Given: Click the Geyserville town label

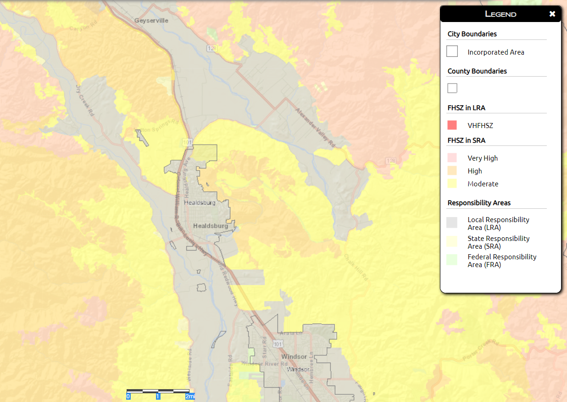Looking at the screenshot, I should 151,21.
